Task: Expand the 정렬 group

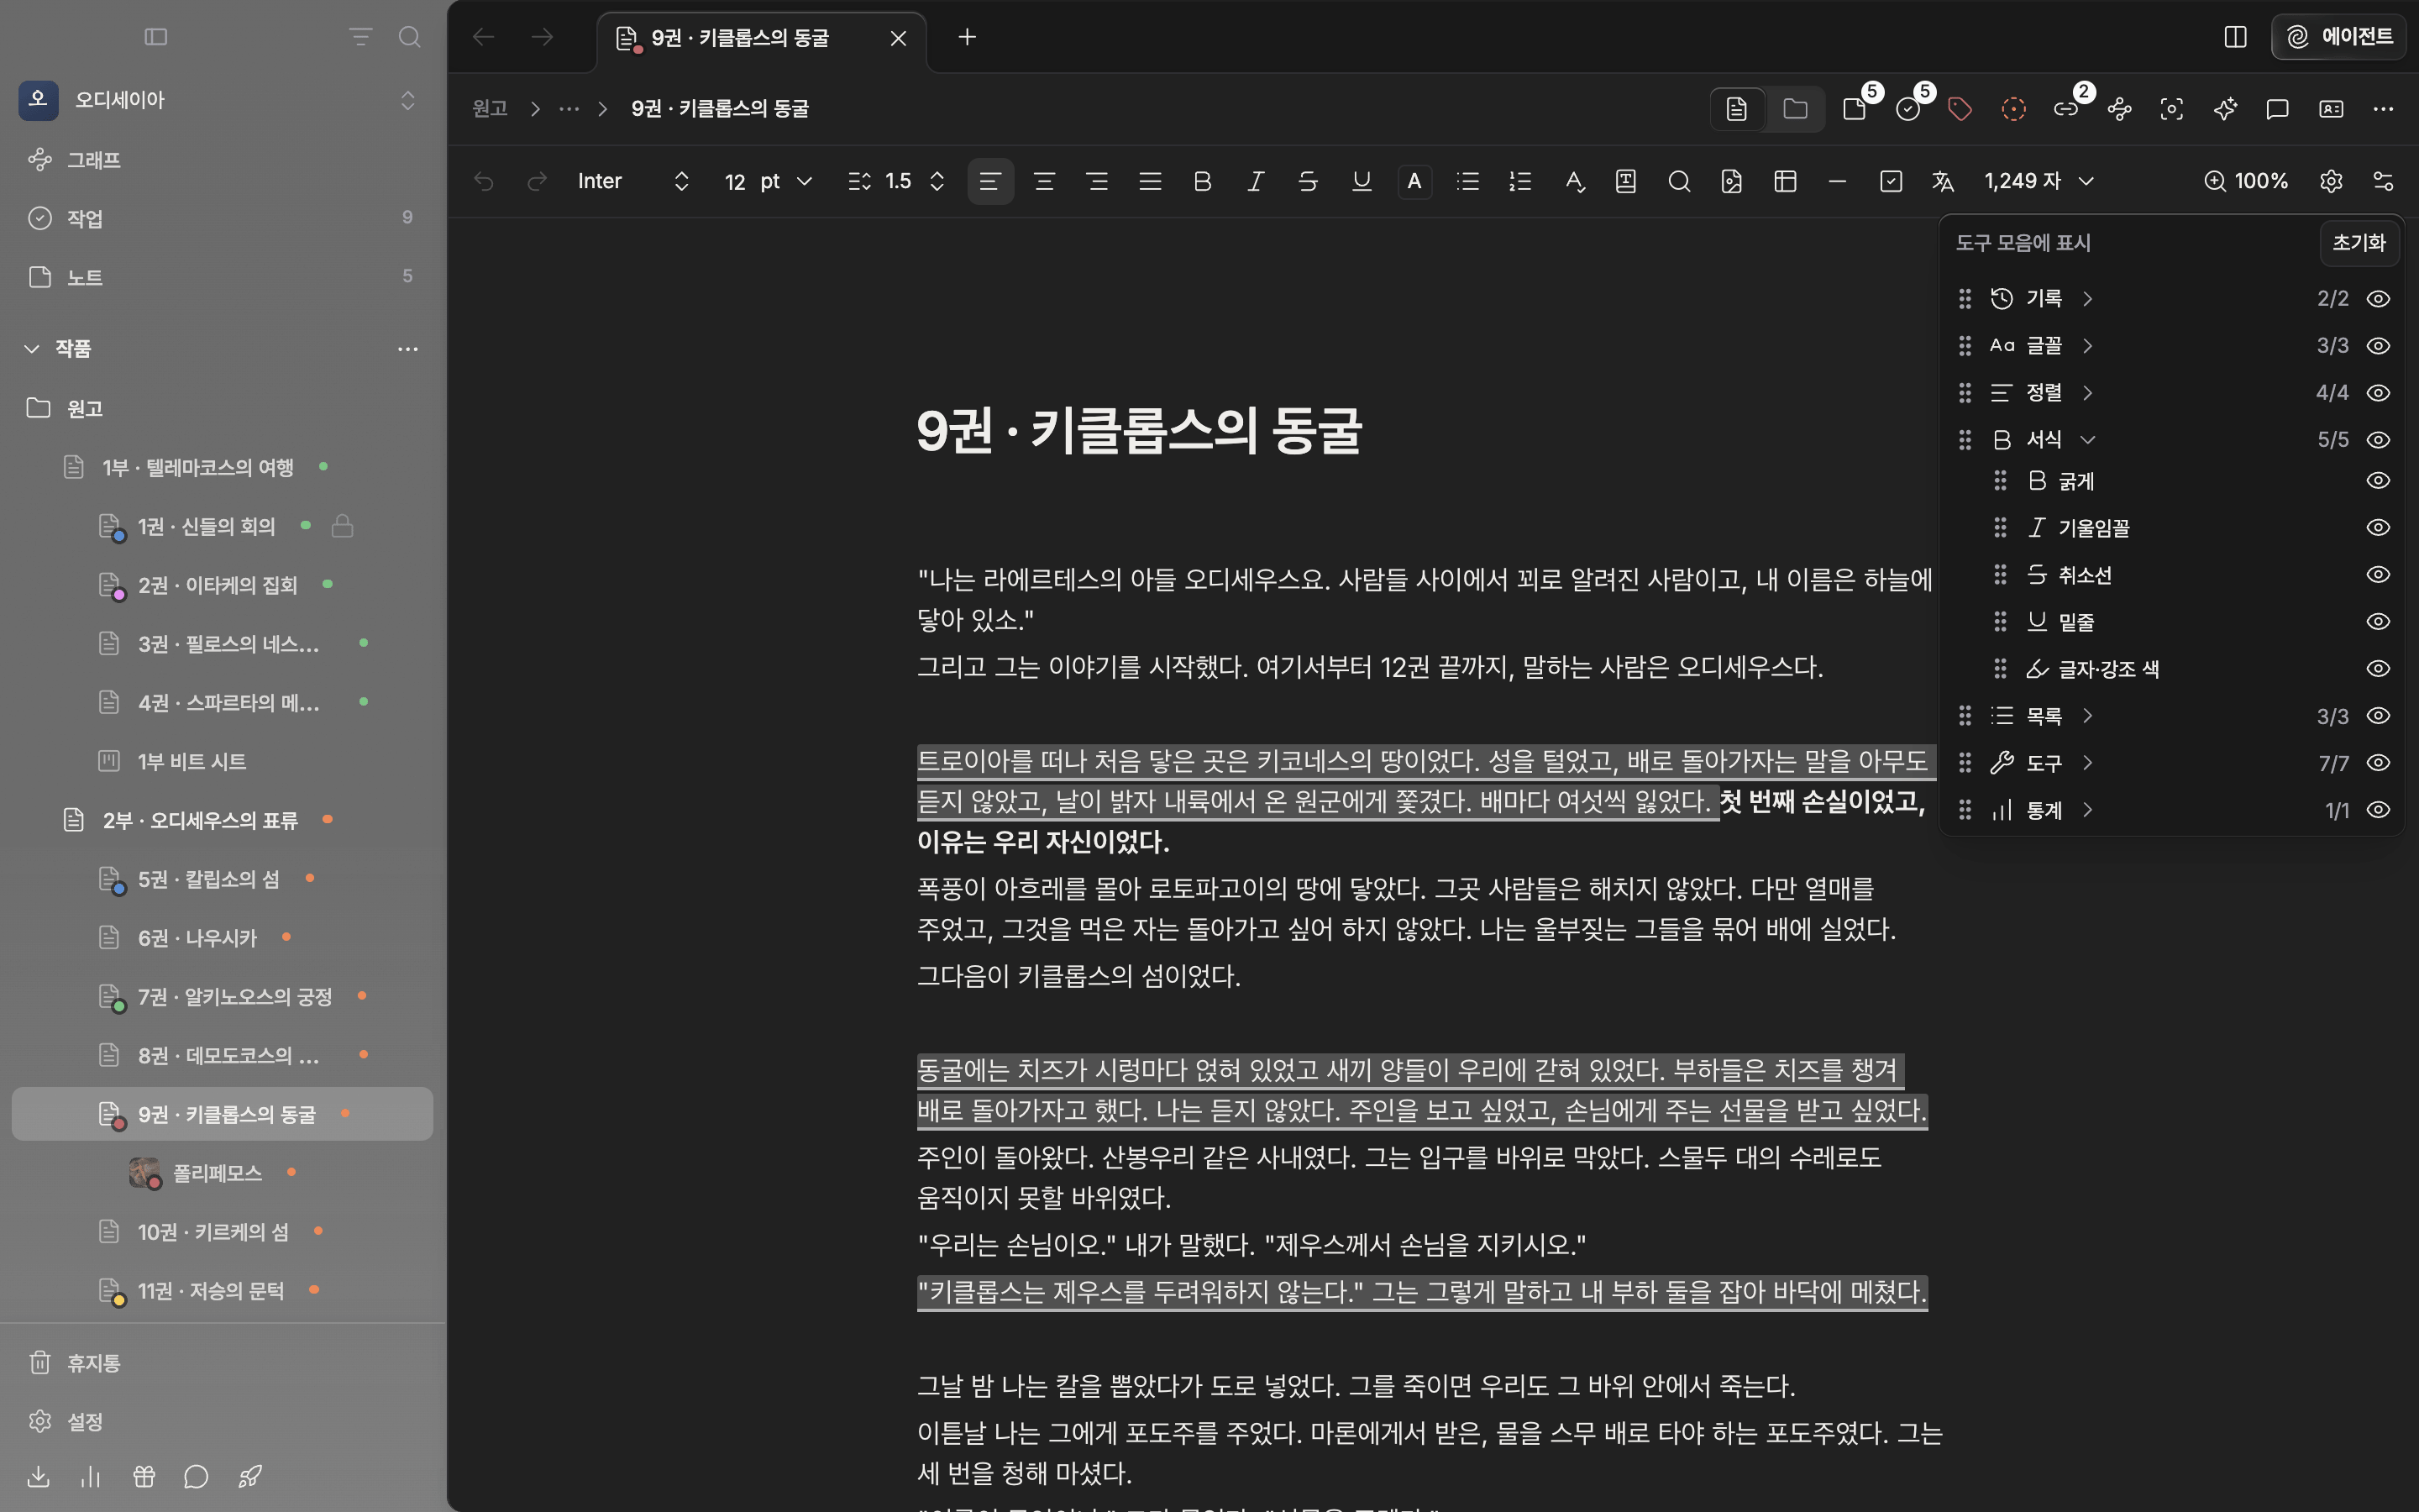Action: click(2087, 393)
